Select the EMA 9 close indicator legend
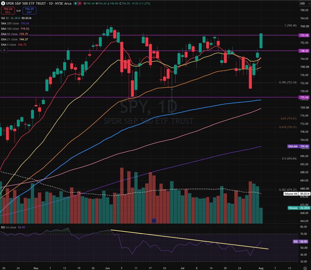Viewport: 311px width, 270px height. (13, 45)
